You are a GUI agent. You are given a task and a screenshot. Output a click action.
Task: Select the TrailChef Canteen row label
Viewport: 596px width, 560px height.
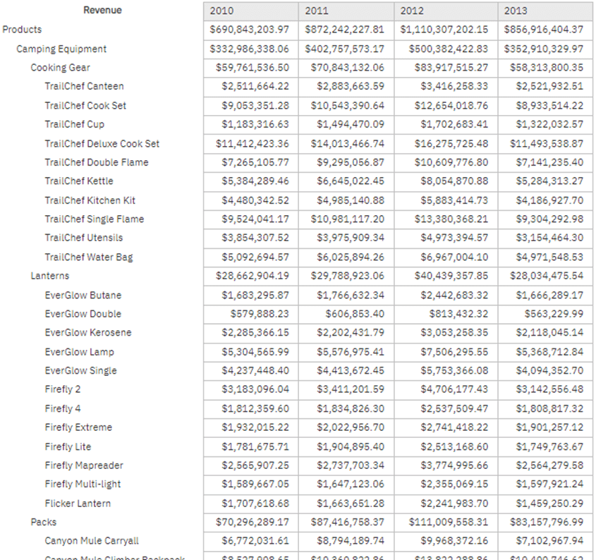tap(84, 86)
